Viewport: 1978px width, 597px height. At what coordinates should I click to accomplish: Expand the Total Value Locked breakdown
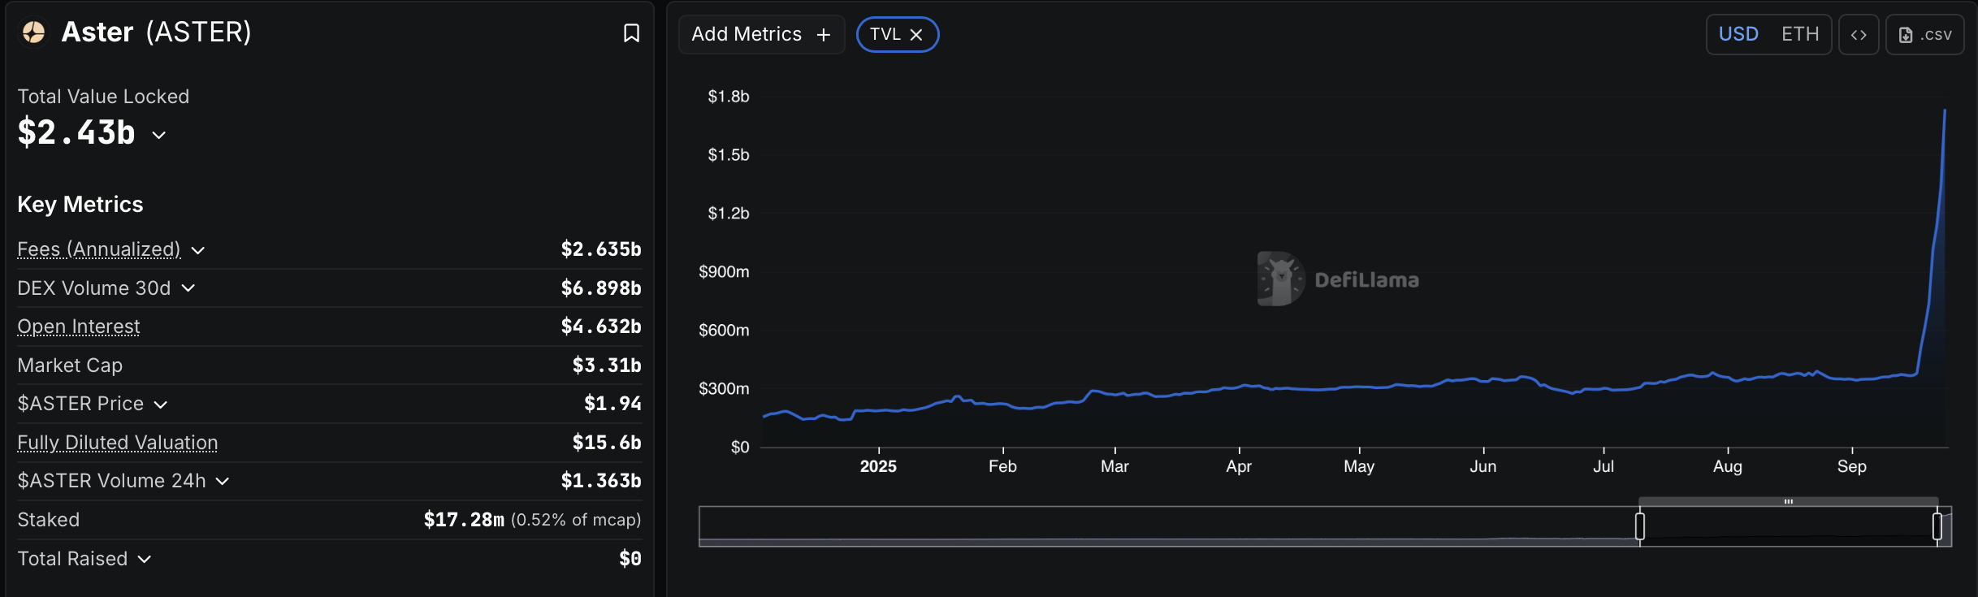[159, 135]
